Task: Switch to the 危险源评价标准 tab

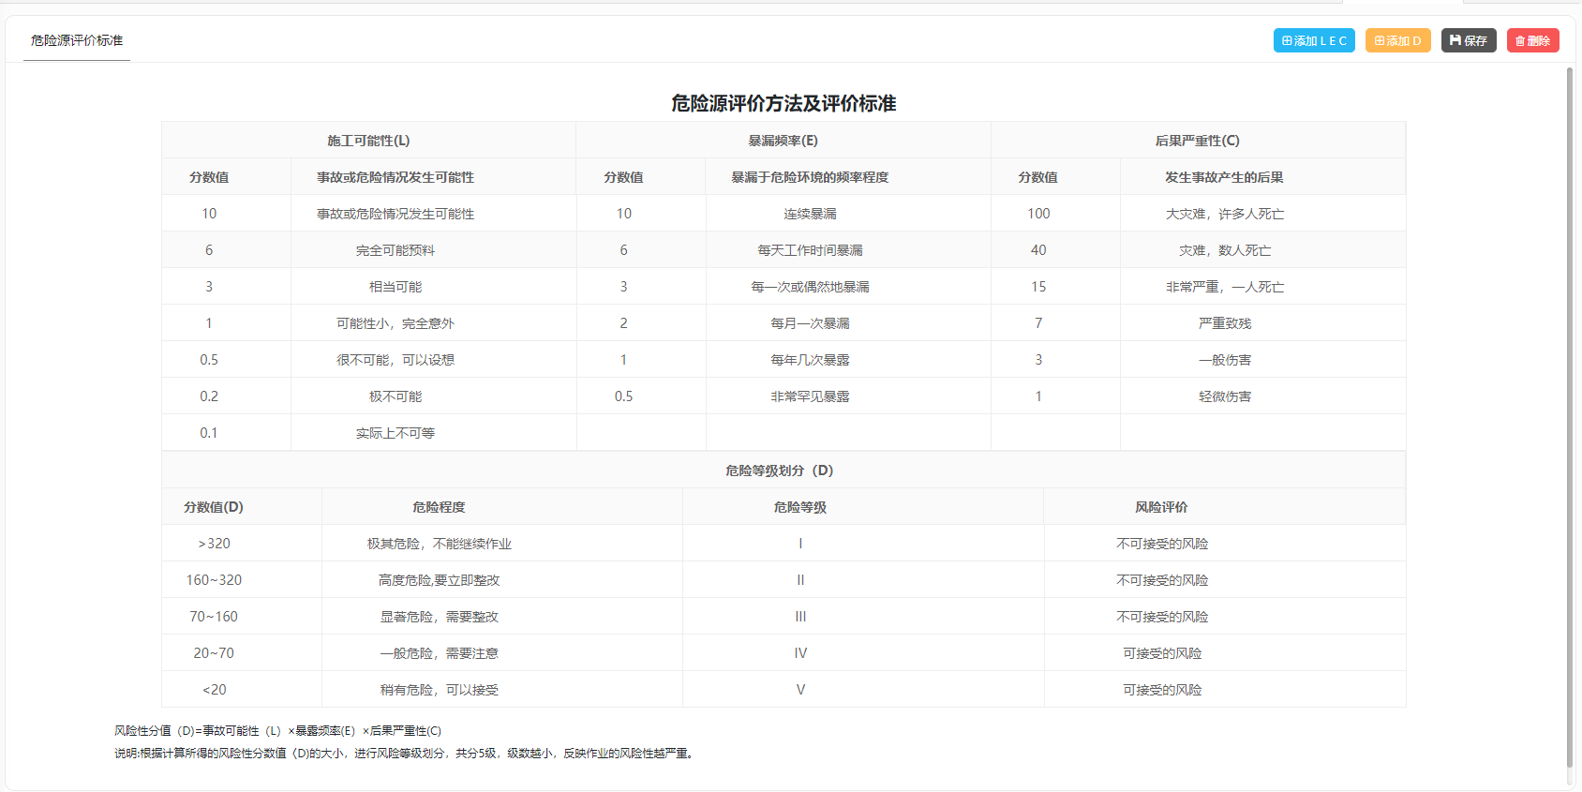Action: click(x=77, y=40)
